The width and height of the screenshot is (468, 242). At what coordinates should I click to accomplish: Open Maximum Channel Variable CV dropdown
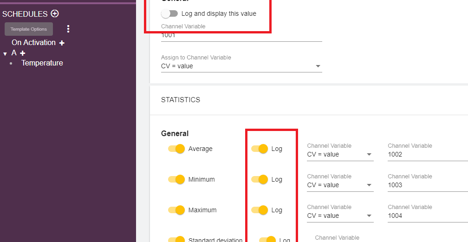pos(340,216)
